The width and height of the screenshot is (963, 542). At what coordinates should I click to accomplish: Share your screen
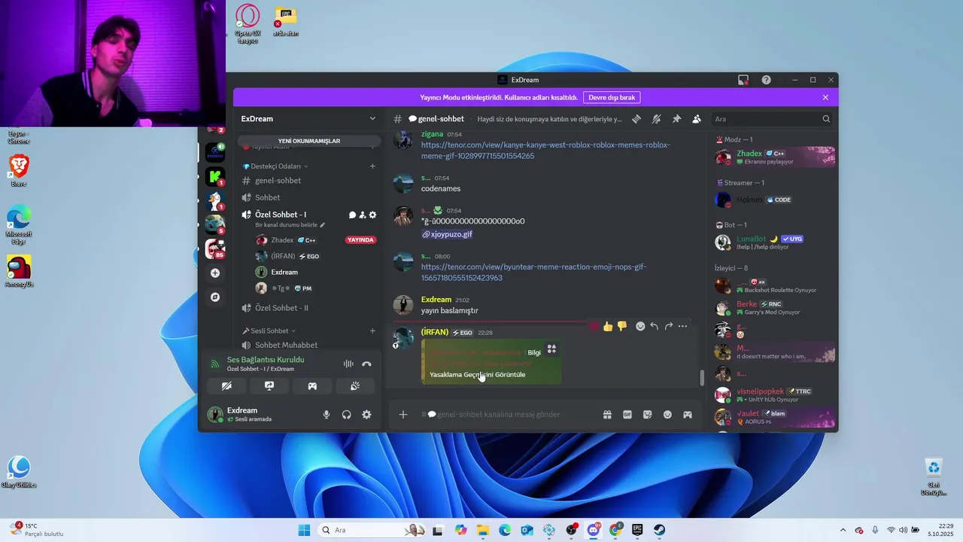pyautogui.click(x=269, y=385)
